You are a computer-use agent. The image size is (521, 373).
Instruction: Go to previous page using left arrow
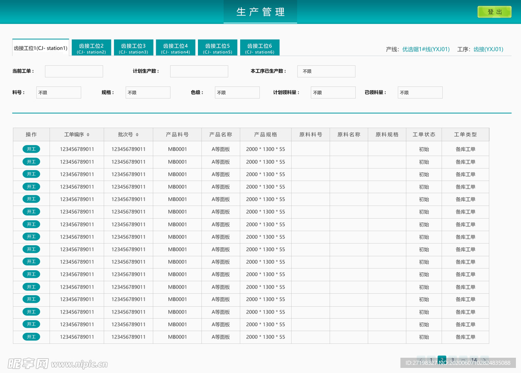tap(421, 359)
